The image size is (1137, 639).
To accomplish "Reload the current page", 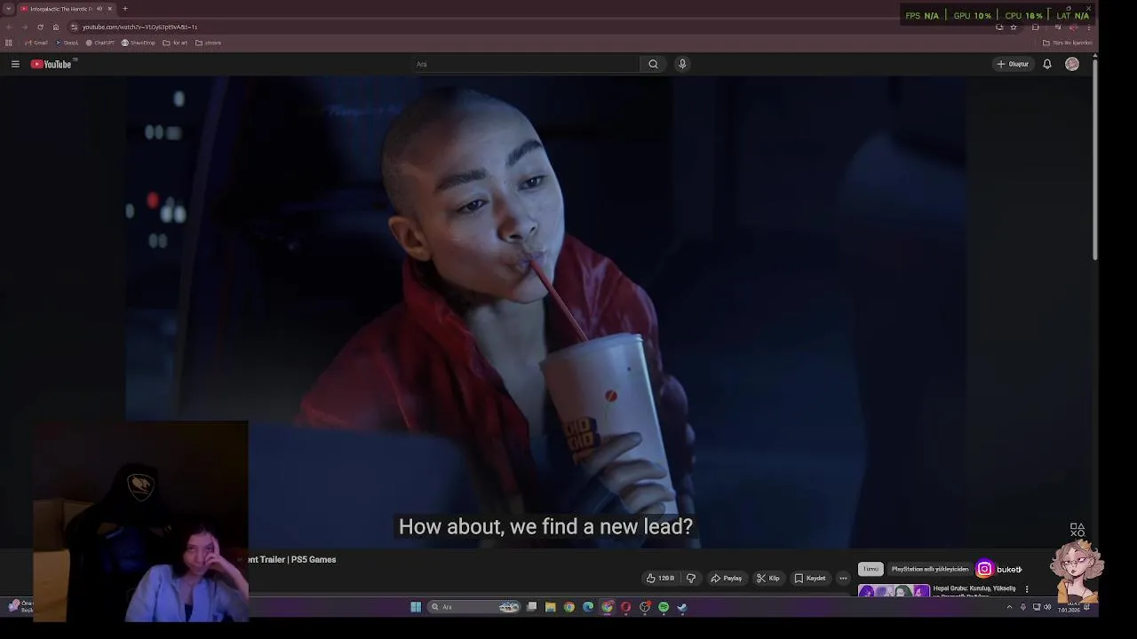I will pyautogui.click(x=40, y=27).
